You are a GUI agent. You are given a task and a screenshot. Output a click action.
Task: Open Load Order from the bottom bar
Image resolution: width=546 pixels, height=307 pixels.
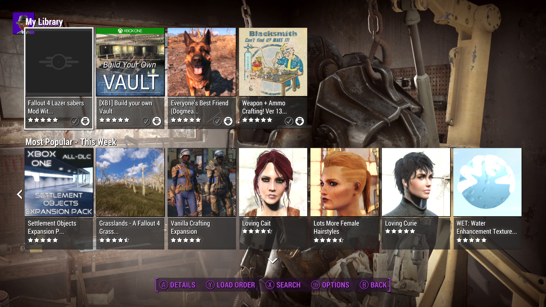click(x=230, y=285)
